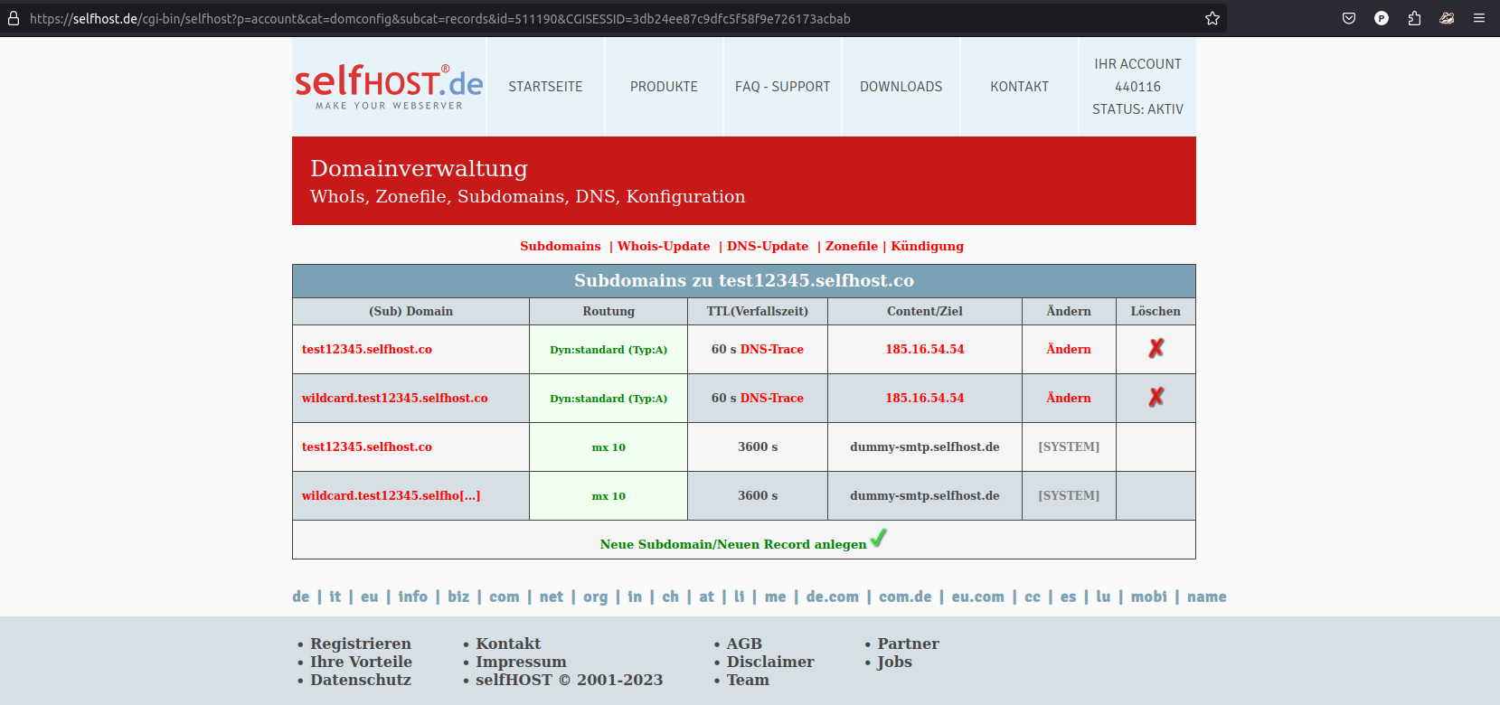Go to FAQ - SUPPORT in the navigation
Screen dimensions: 1500x705
click(782, 87)
